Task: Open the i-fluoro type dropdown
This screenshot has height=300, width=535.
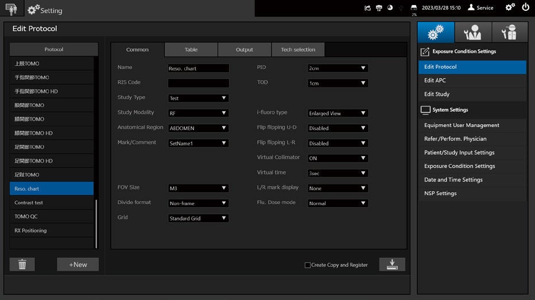Action: click(338, 113)
